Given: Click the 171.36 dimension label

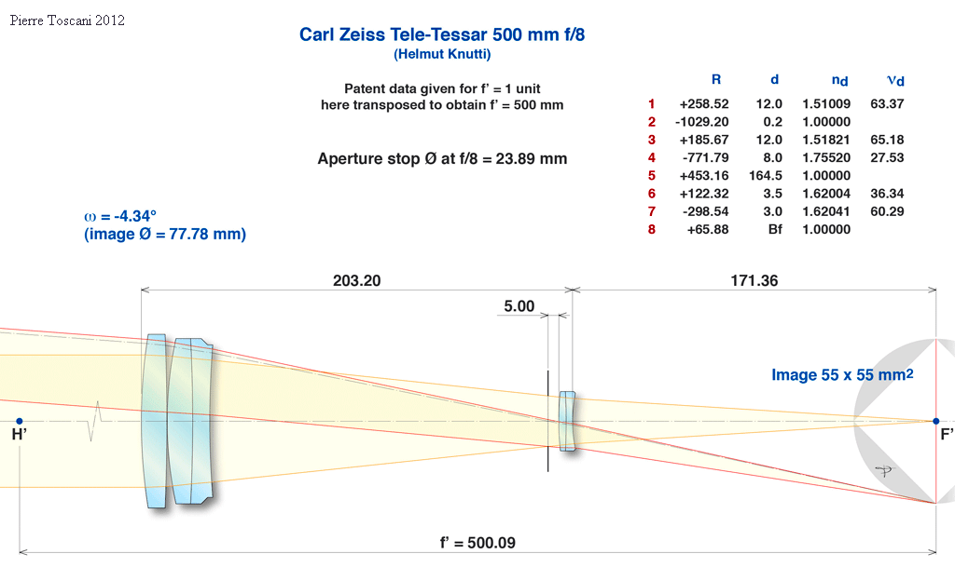Looking at the screenshot, I should (x=754, y=279).
